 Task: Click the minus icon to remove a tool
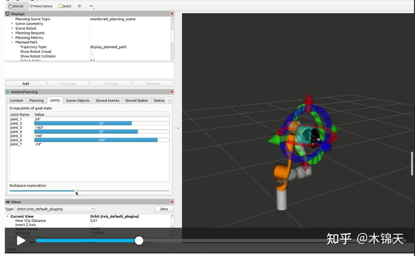coord(91,6)
